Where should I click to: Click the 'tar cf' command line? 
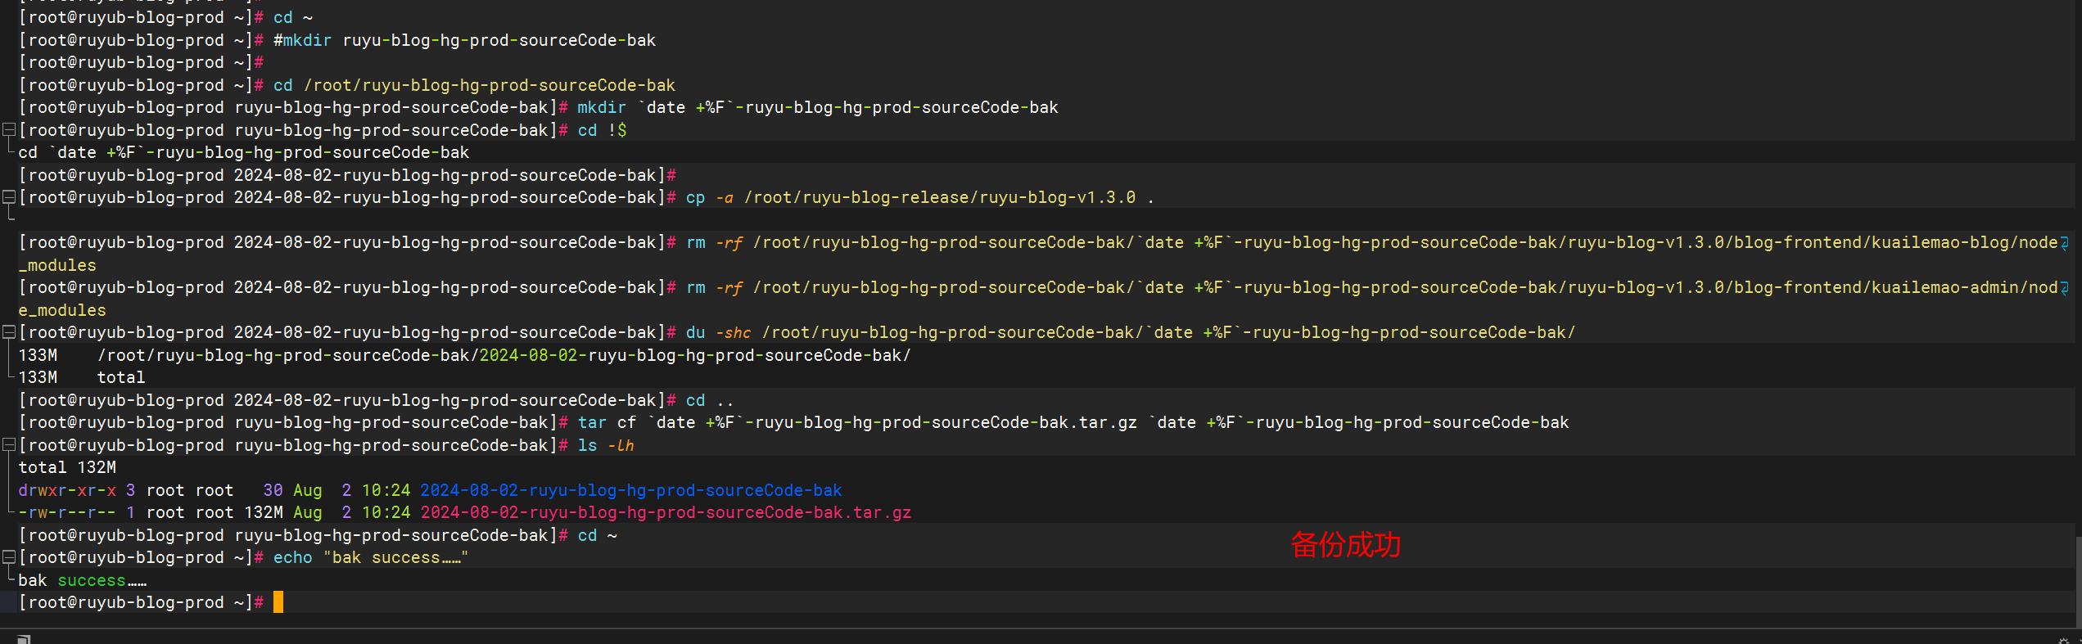click(x=793, y=422)
